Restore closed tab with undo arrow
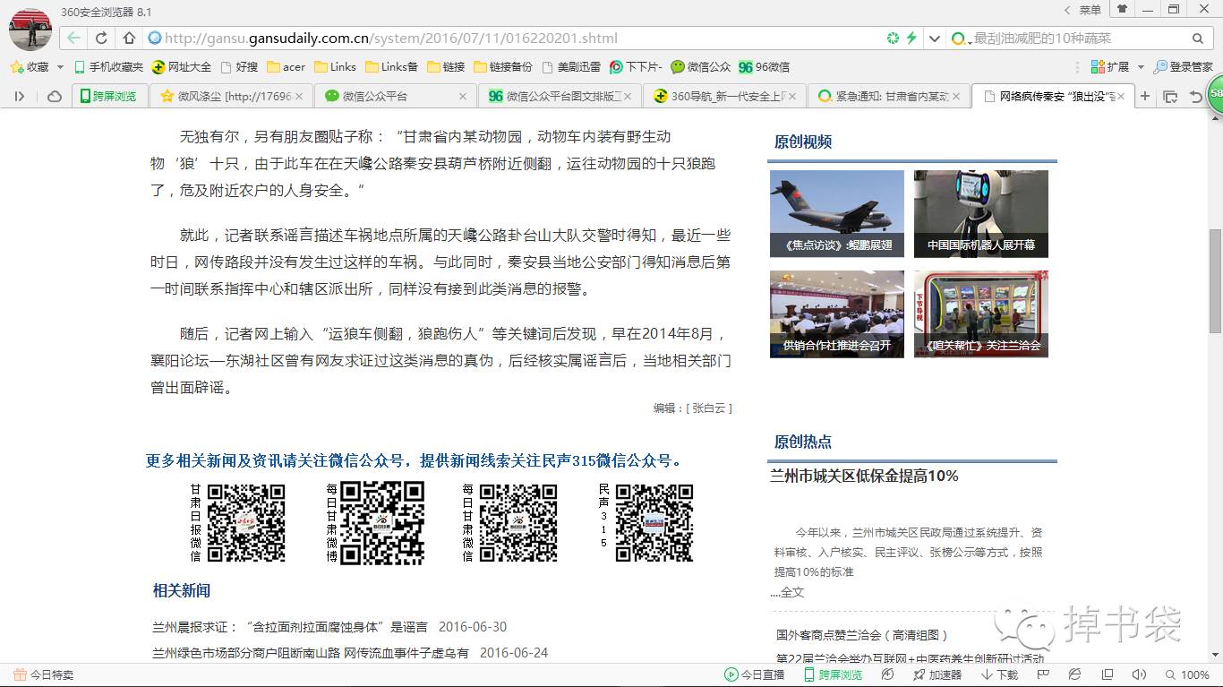 [1196, 96]
